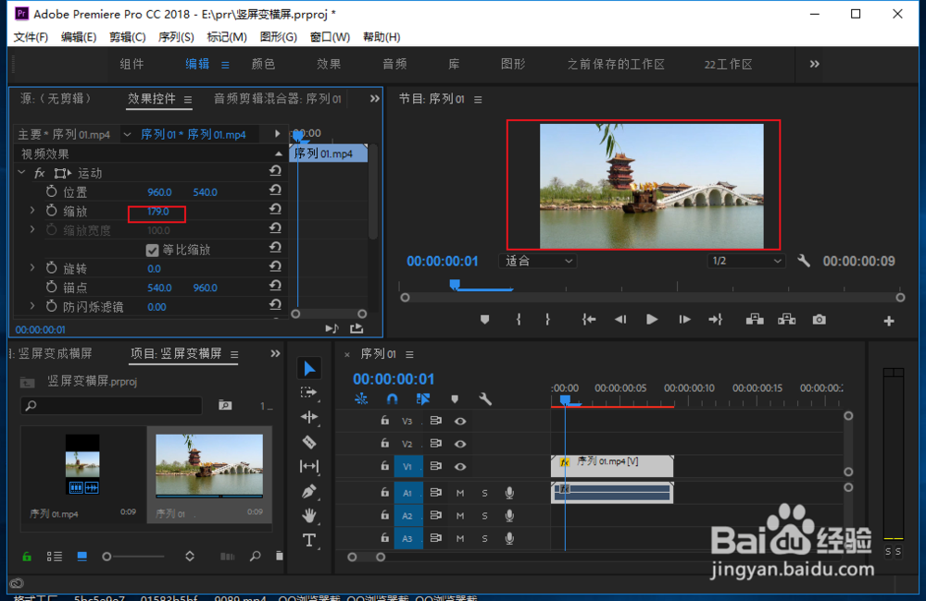926x601 pixels.
Task: Select the Selection arrow tool
Action: (309, 369)
